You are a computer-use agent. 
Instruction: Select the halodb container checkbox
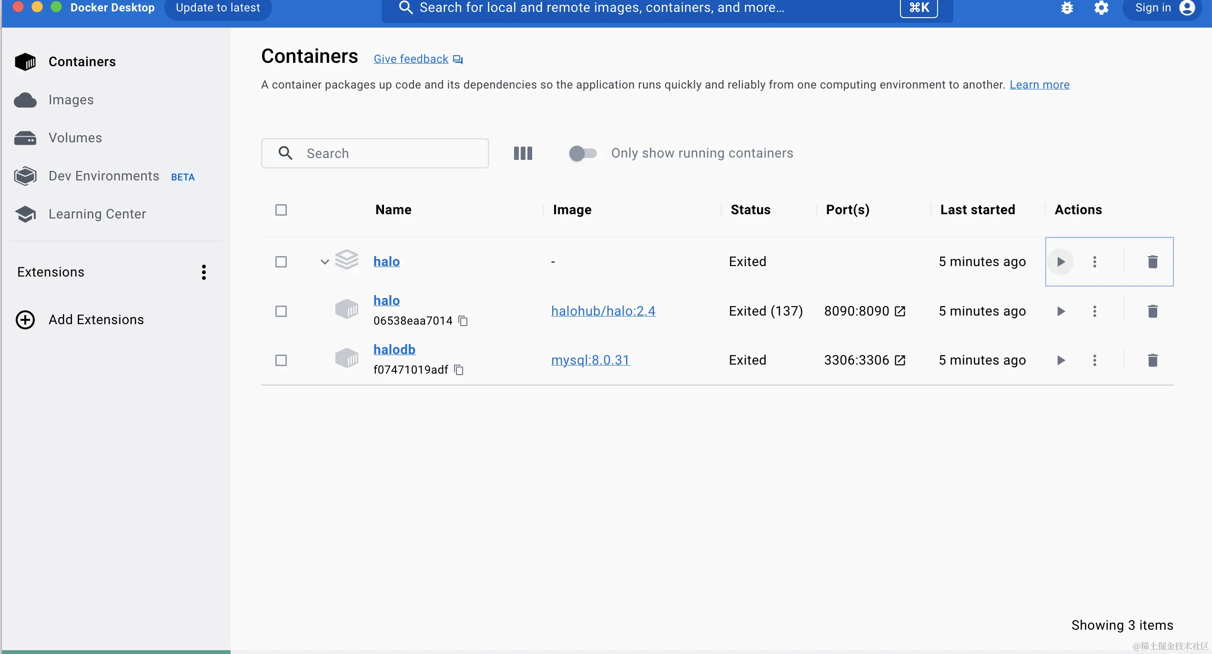coord(281,360)
